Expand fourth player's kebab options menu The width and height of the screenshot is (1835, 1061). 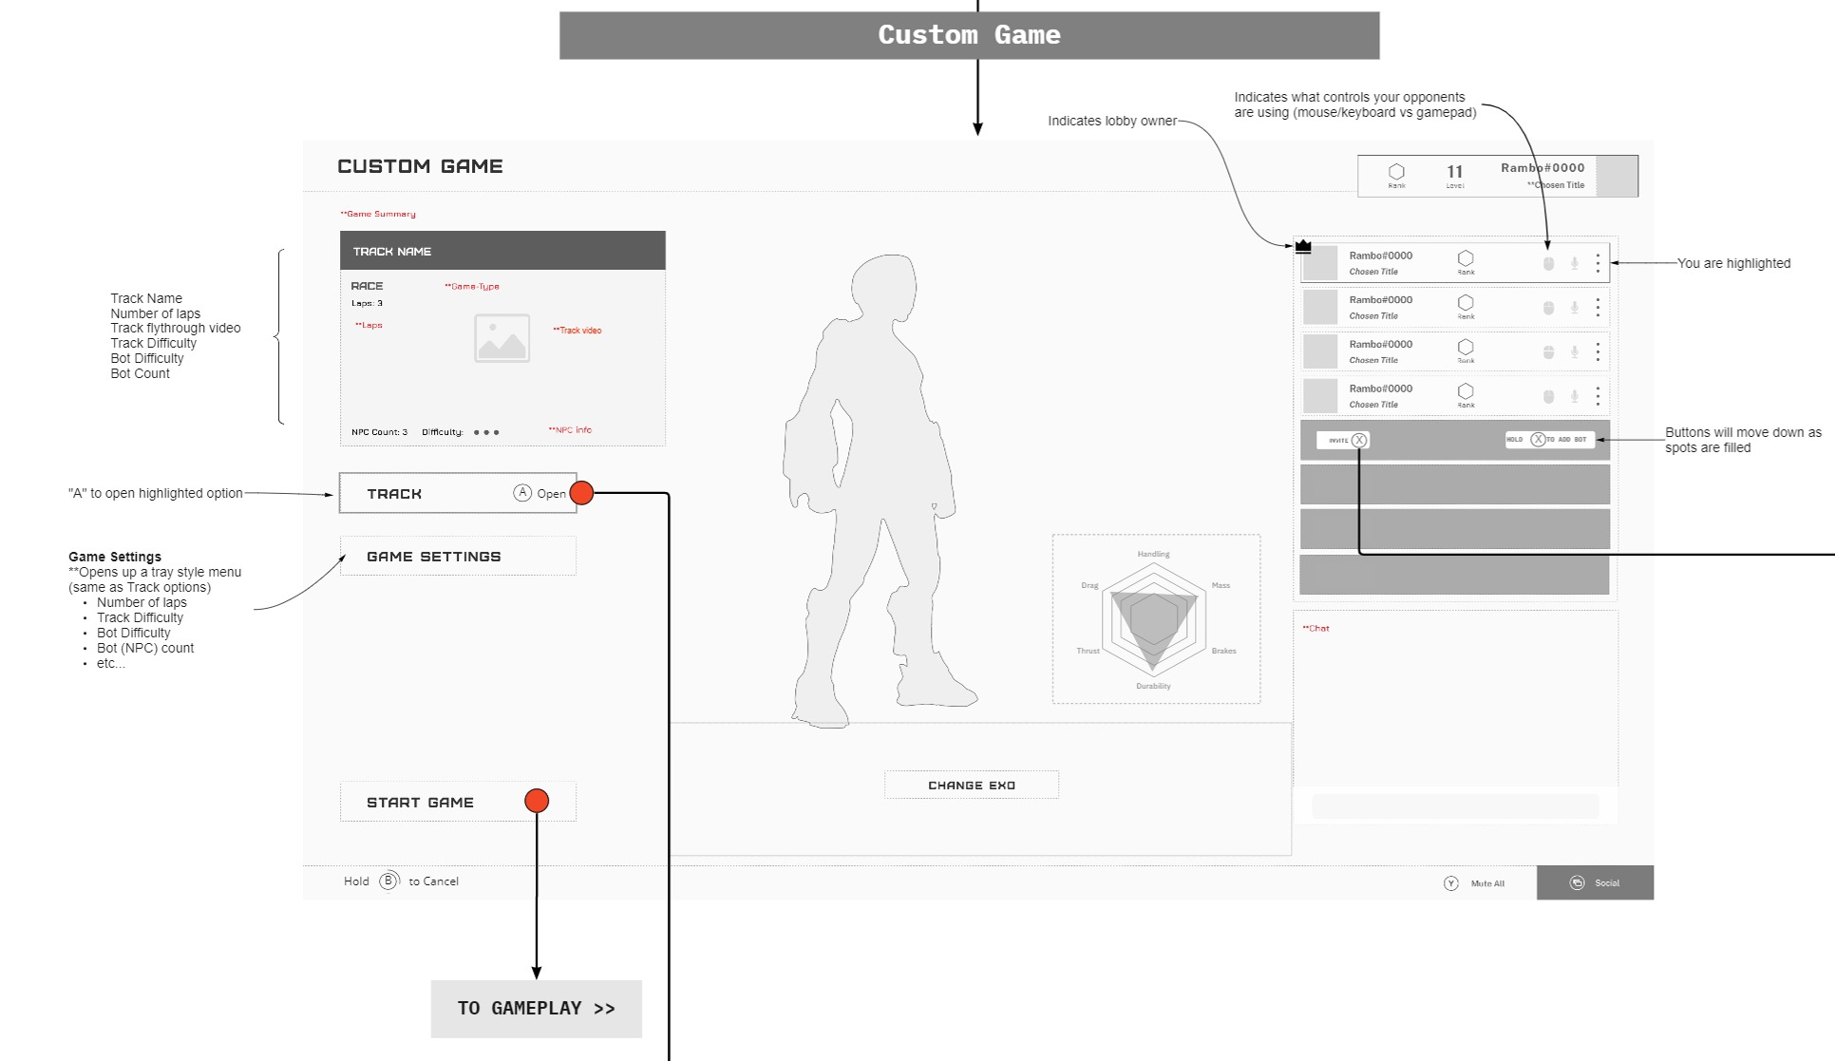click(1598, 396)
